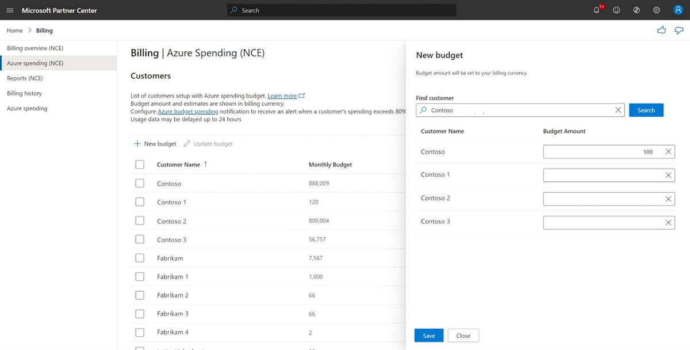Click the smiley feedback icon
Viewport: 690px width, 350px height.
point(616,10)
